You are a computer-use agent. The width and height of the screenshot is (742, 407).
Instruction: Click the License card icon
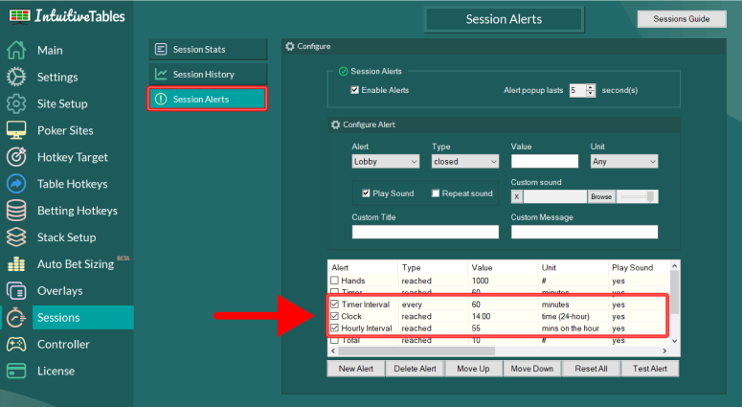click(x=16, y=371)
